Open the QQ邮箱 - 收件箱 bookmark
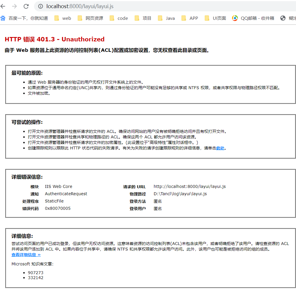 coord(254,18)
